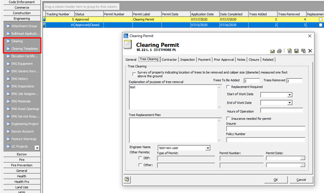Create a new permit record icon
The image size is (324, 193).
290,51
